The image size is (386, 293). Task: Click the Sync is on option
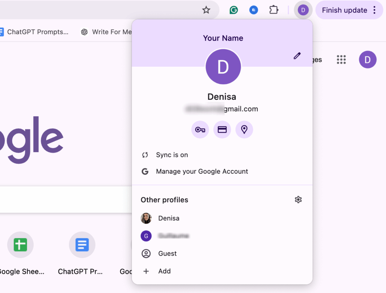tap(172, 155)
